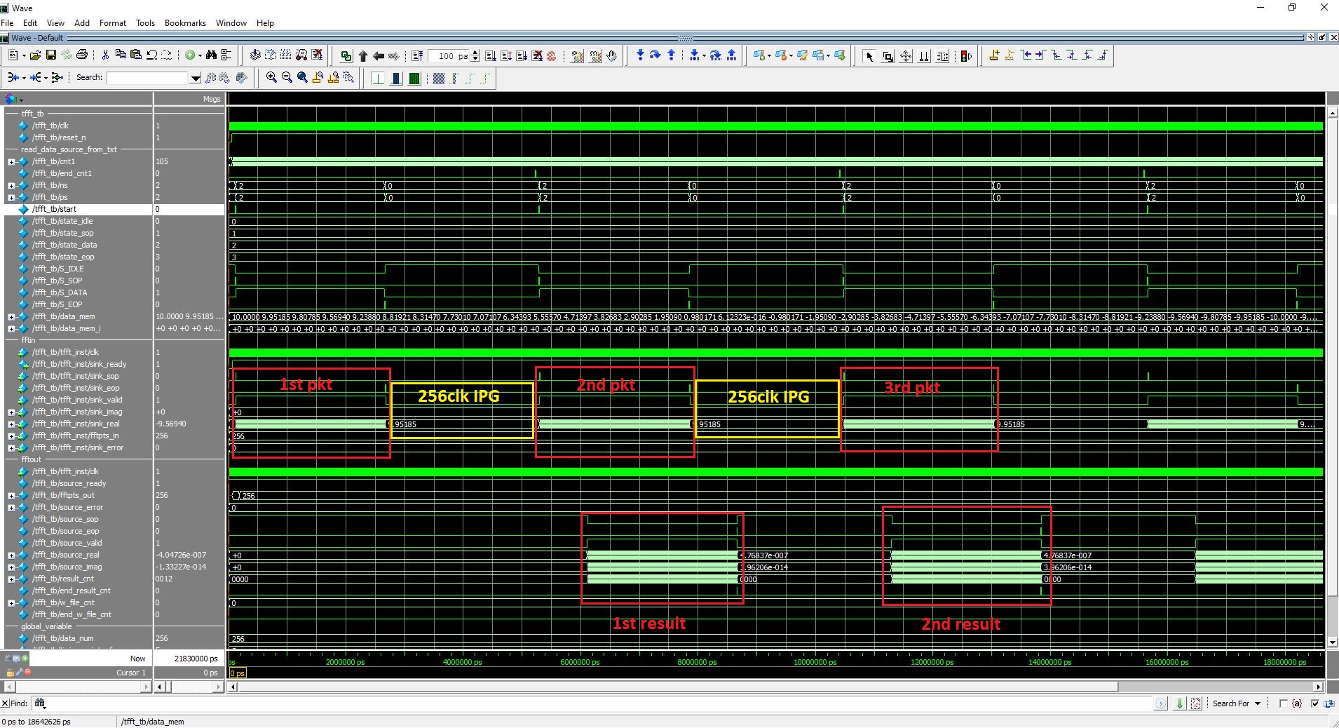Click the Cut scissors icon
1339x728 pixels.
pyautogui.click(x=105, y=55)
